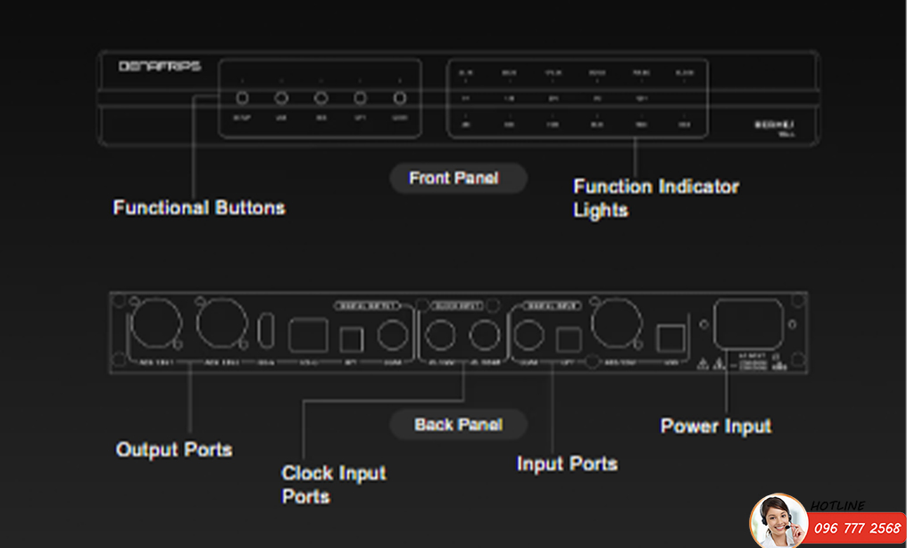
Task: Click the hotline number 096 777 2568
Action: 857,528
